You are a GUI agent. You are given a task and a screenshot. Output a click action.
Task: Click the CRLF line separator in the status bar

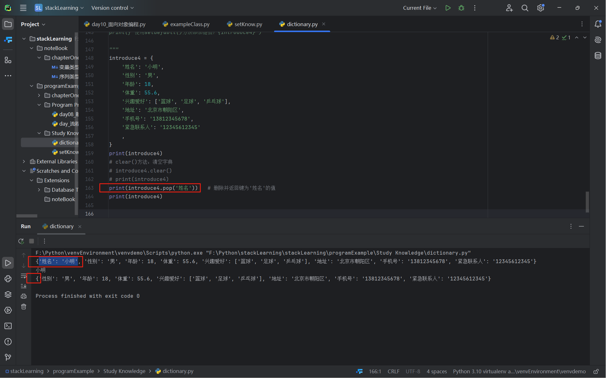(x=393, y=371)
